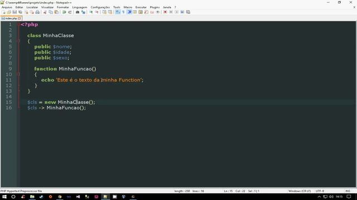Open the Windows Start menu

pyautogui.click(x=4, y=197)
